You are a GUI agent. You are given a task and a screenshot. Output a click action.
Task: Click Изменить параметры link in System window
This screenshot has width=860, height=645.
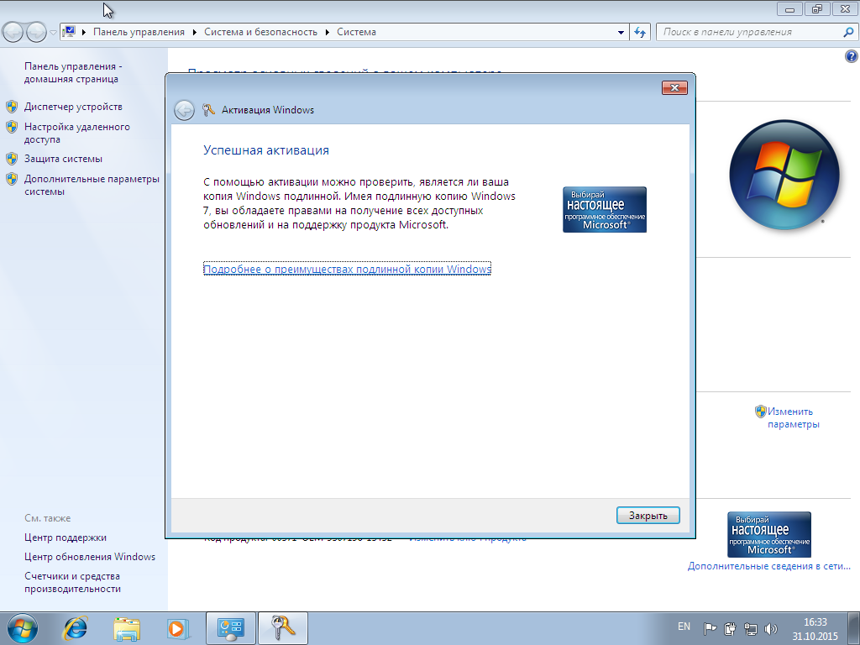[x=793, y=417]
